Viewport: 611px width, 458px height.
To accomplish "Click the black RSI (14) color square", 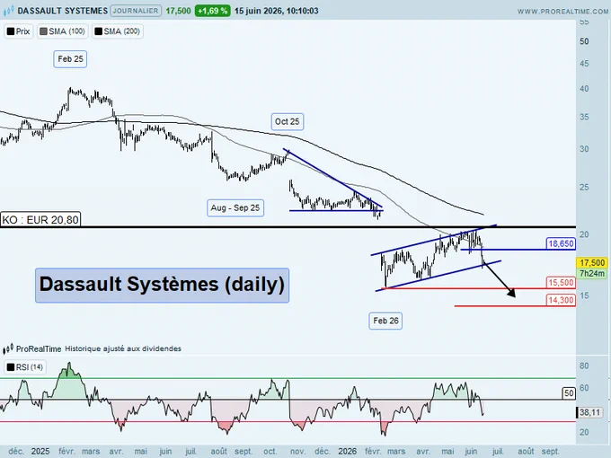I will (x=11, y=367).
